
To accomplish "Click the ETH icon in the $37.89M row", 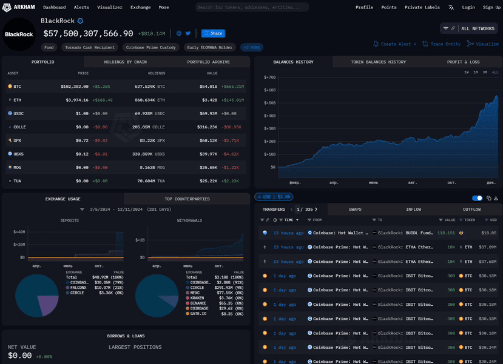I will tap(461, 247).
